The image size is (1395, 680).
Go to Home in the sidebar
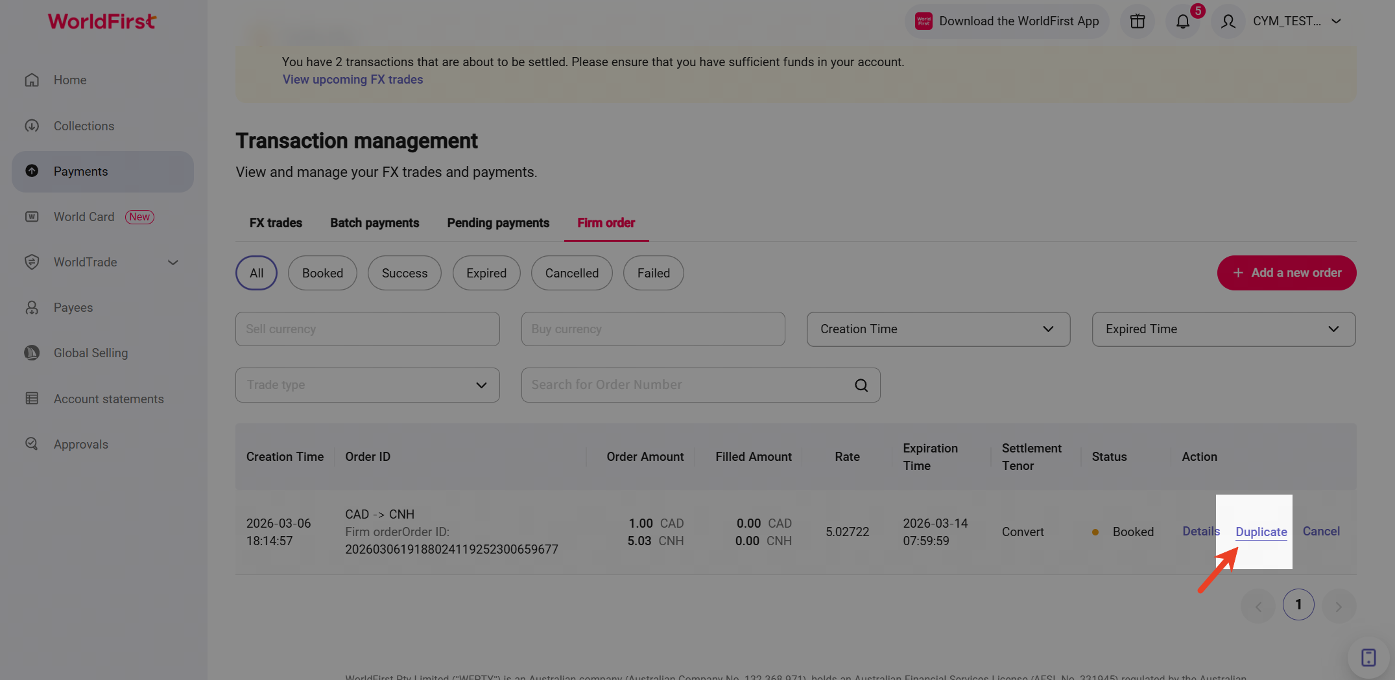click(x=69, y=80)
